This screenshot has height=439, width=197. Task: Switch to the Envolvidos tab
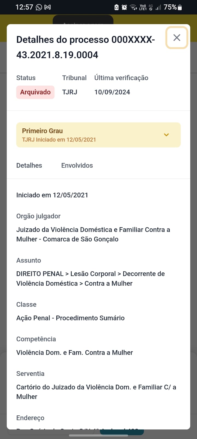click(77, 165)
